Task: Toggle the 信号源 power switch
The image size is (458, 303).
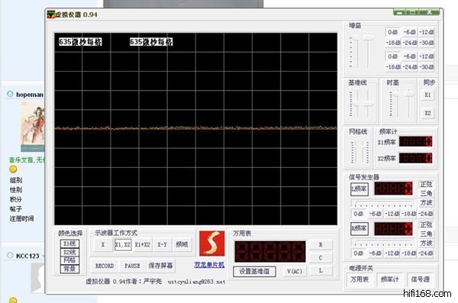Action: click(x=420, y=279)
